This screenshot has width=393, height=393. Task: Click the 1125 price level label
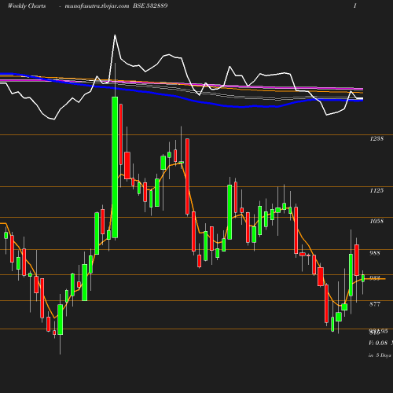376,190
